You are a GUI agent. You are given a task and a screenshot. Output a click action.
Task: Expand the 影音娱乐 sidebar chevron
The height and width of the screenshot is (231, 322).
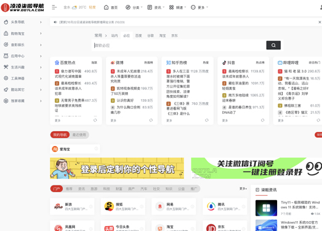tap(41, 44)
